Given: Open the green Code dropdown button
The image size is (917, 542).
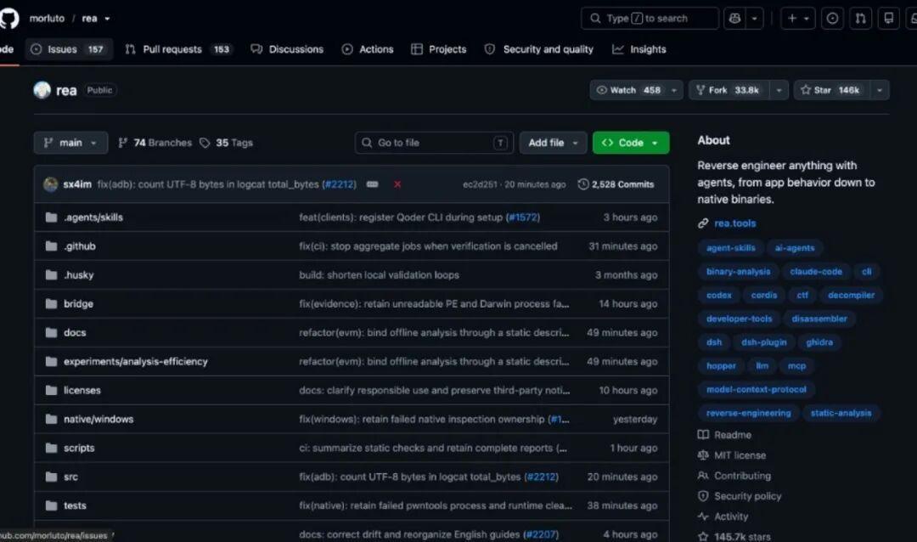Looking at the screenshot, I should coord(630,143).
